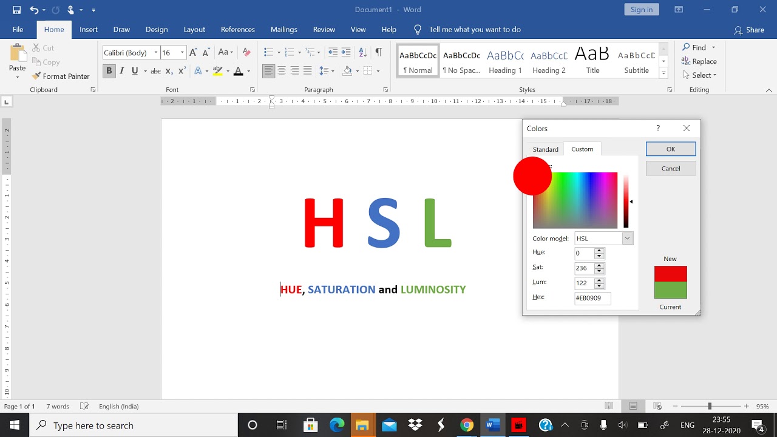Center-align the paragraph
The height and width of the screenshot is (437, 777).
coord(282,71)
